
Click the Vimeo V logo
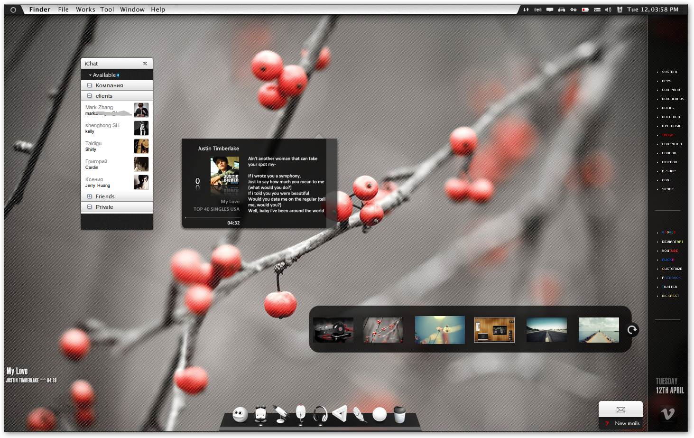pos(668,414)
